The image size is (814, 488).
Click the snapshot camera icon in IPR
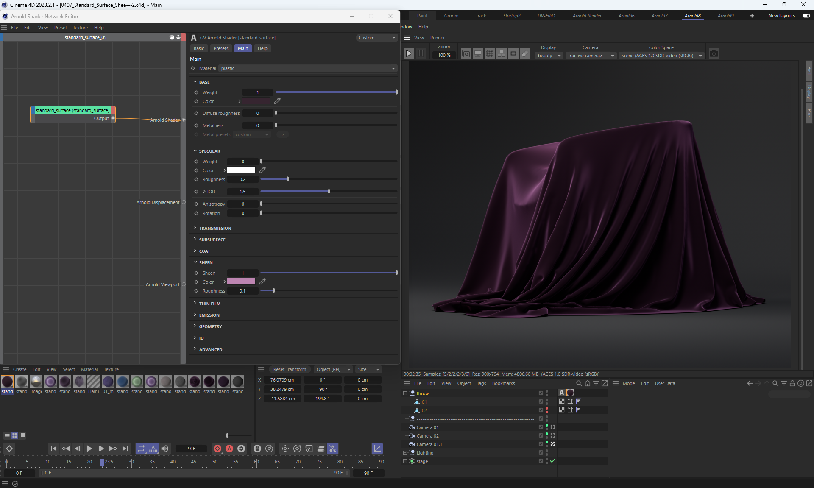(714, 54)
